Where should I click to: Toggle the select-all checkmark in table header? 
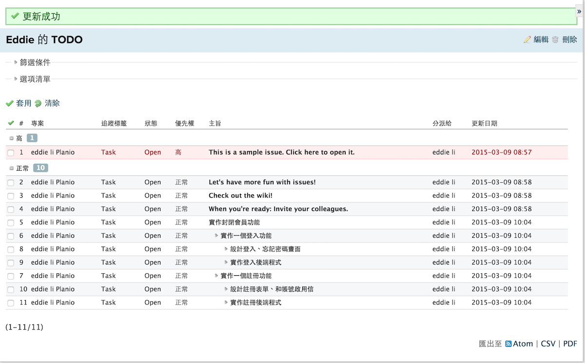[11, 123]
